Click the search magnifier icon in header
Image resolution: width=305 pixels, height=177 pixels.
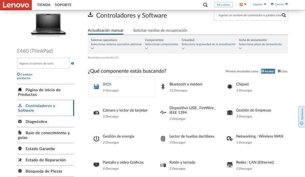205,5
